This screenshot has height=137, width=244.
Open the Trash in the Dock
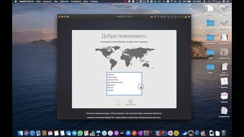(x=223, y=133)
